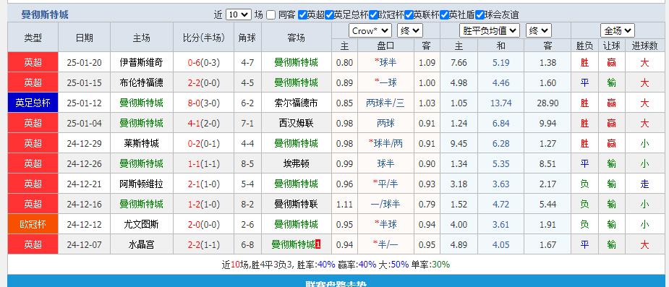The height and width of the screenshot is (287, 669).
Task: Click the odds value 28.90
Action: (547, 103)
